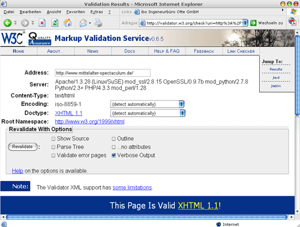Jump to Results in the Jump To box
The height and width of the screenshot is (227, 300).
point(276,69)
